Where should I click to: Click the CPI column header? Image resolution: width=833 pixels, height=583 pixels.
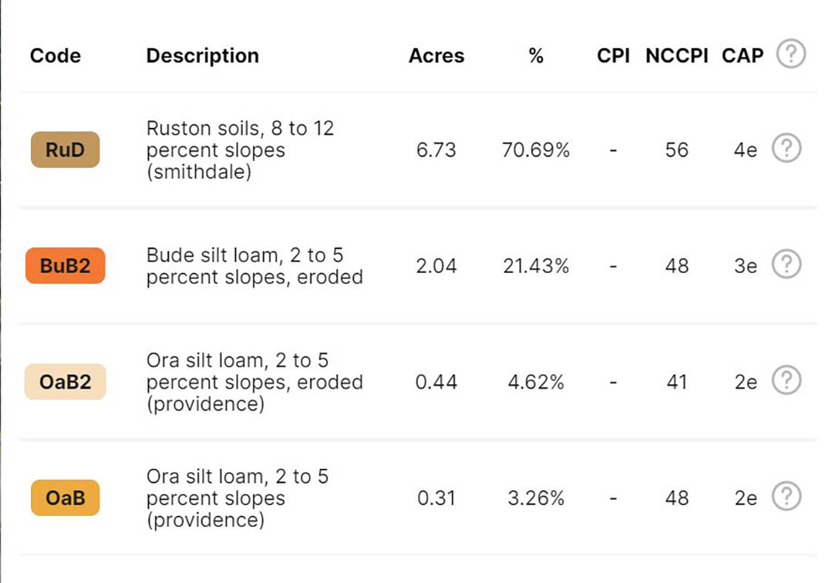[x=613, y=56]
